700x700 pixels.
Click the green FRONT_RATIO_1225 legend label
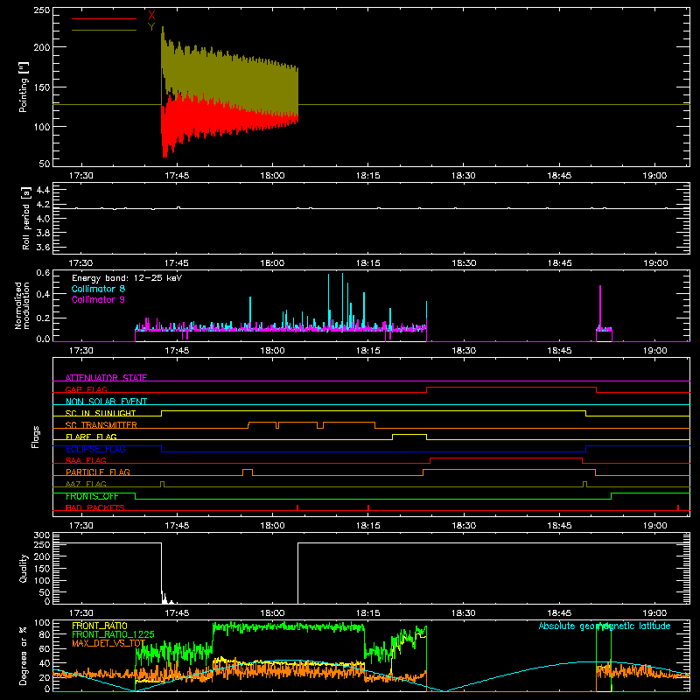click(113, 634)
